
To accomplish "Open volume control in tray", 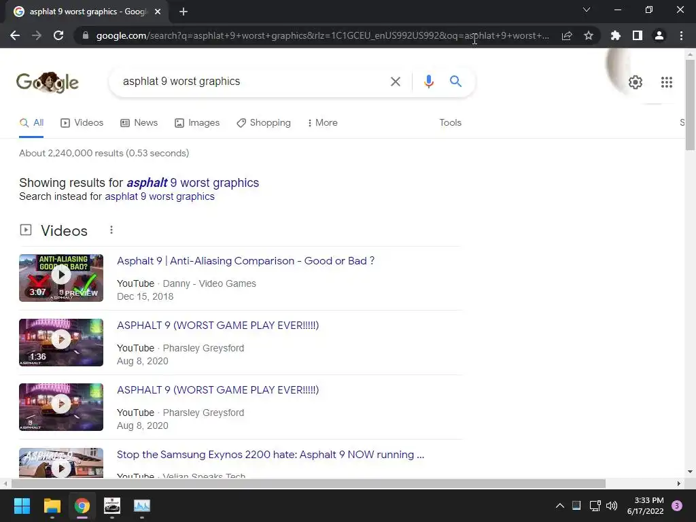I will coord(612,506).
